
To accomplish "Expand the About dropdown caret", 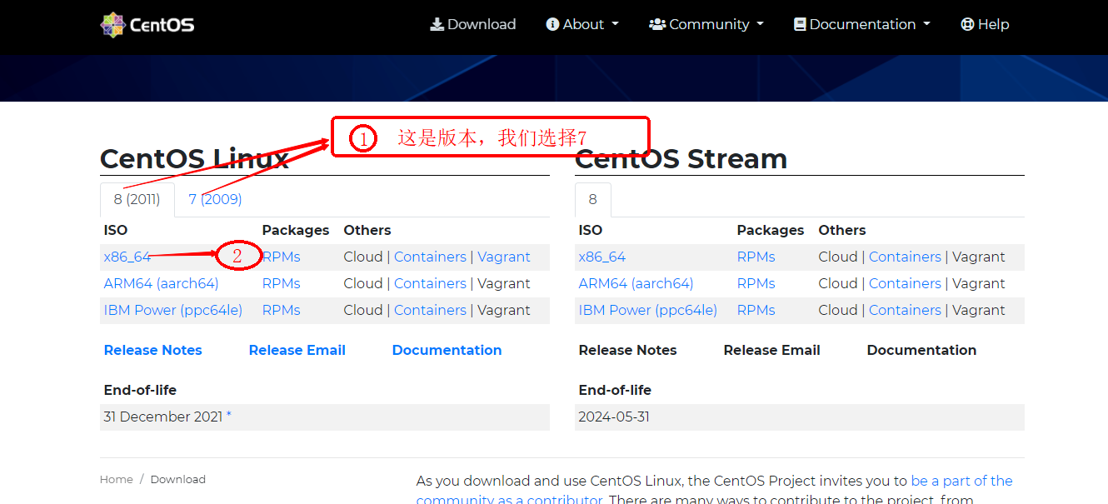I will pyautogui.click(x=615, y=25).
